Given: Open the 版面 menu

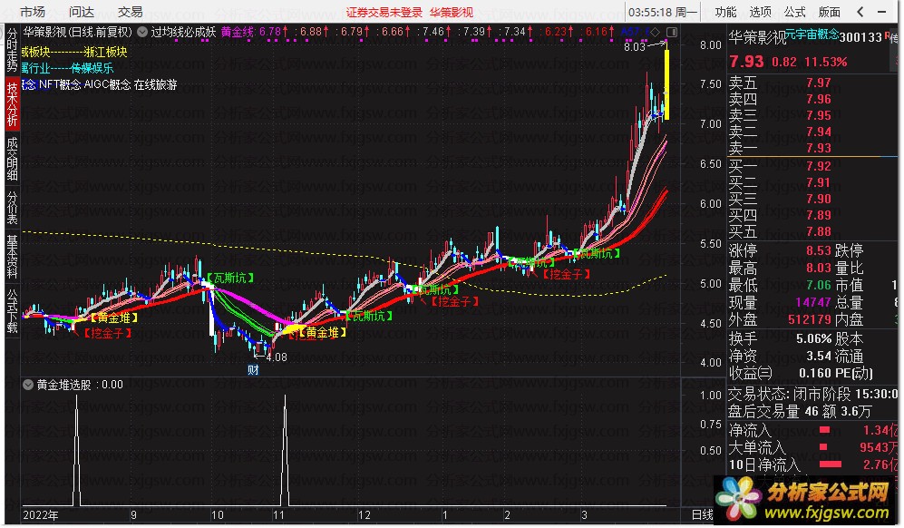Looking at the screenshot, I should click(829, 12).
